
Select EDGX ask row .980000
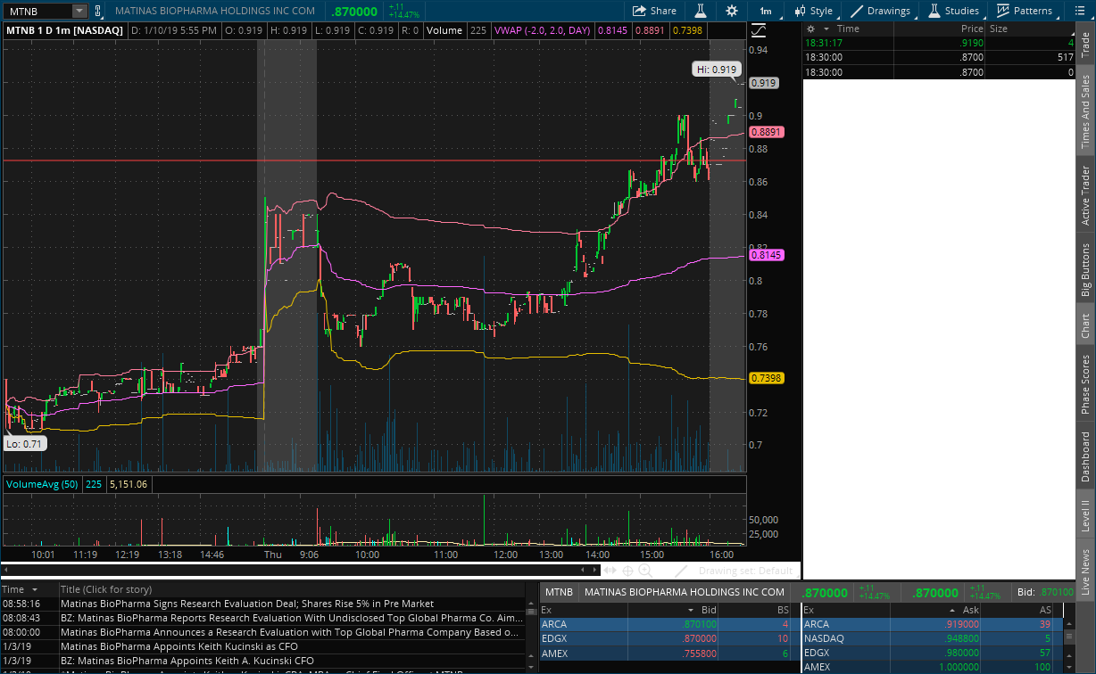point(933,653)
